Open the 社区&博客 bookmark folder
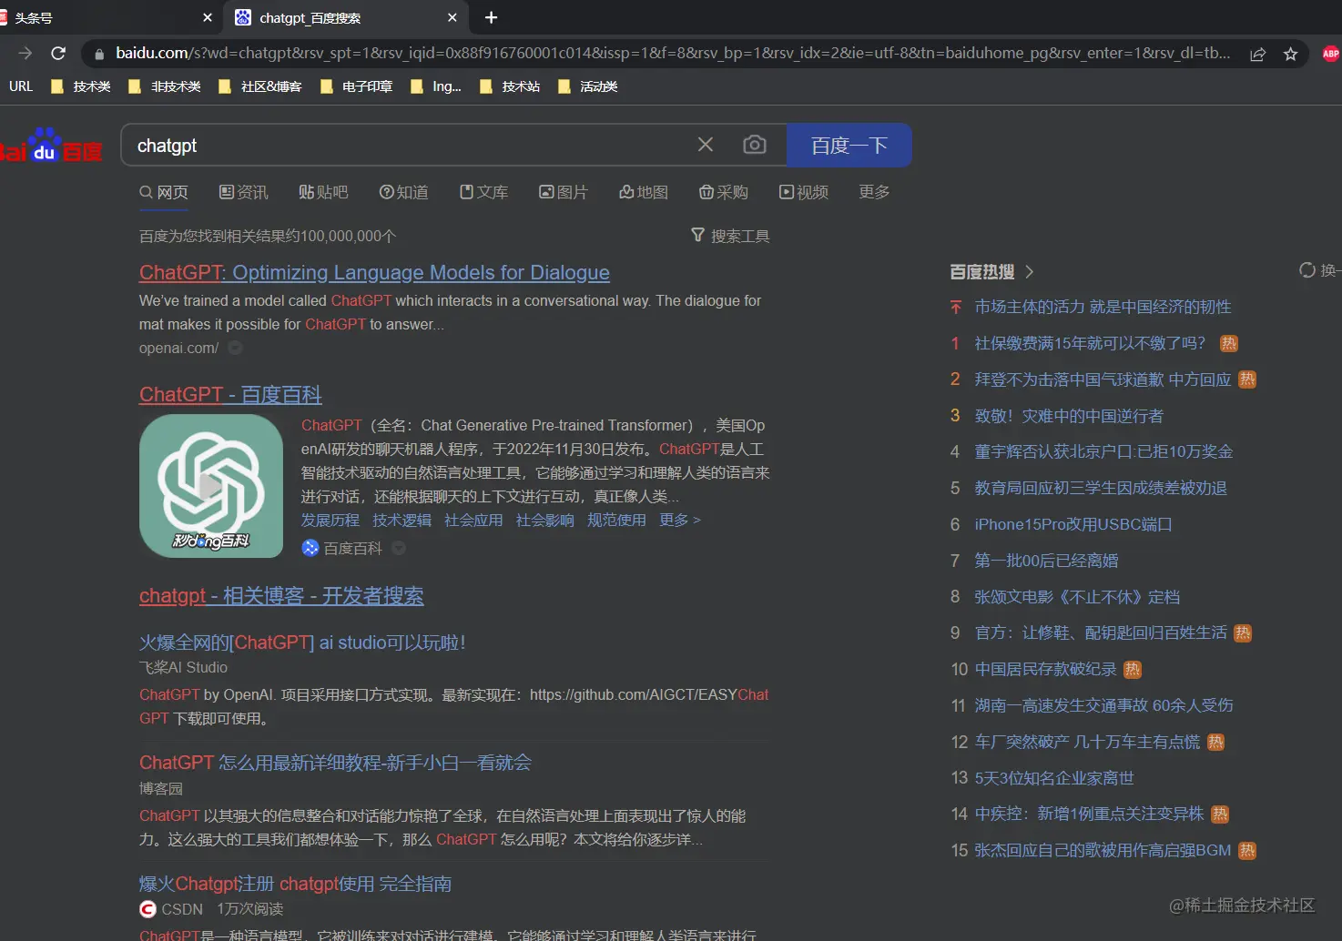 pos(260,86)
